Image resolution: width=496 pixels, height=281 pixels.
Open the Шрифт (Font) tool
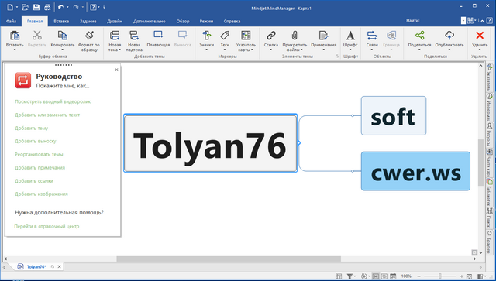coord(350,36)
